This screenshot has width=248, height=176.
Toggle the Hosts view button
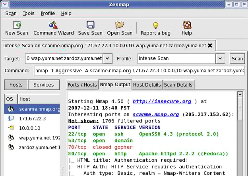[x=16, y=85]
